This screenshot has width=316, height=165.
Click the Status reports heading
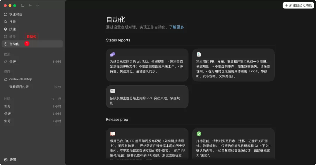tap(118, 40)
